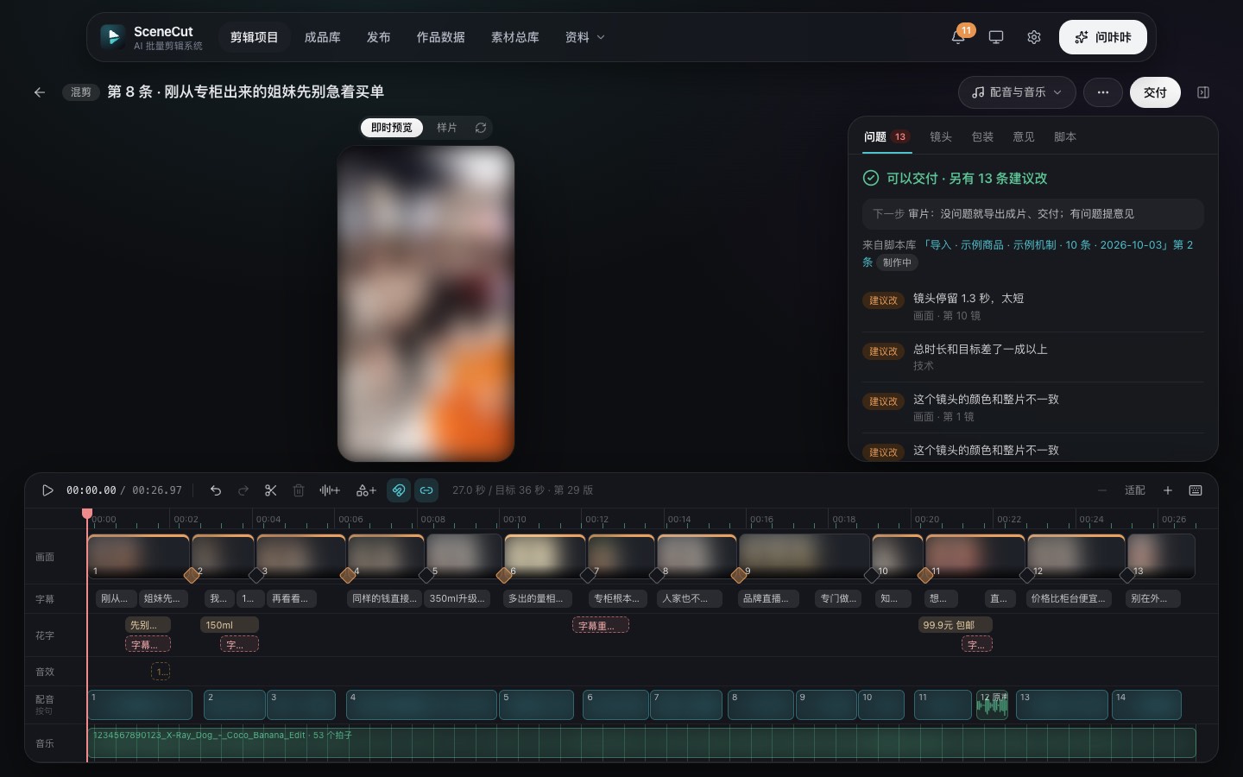Image resolution: width=1243 pixels, height=777 pixels.
Task: Undo the last edit
Action: point(216,490)
